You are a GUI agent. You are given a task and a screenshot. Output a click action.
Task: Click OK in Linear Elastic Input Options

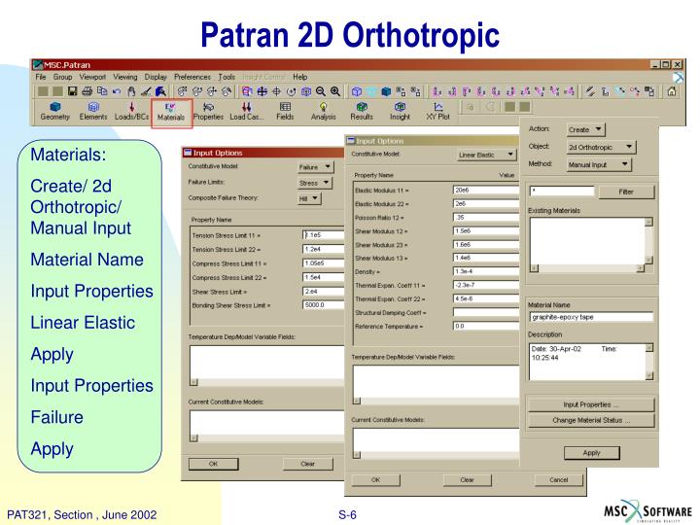[x=376, y=480]
